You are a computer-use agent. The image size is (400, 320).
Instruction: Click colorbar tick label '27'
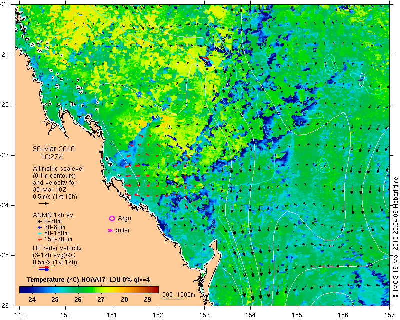point(101,299)
